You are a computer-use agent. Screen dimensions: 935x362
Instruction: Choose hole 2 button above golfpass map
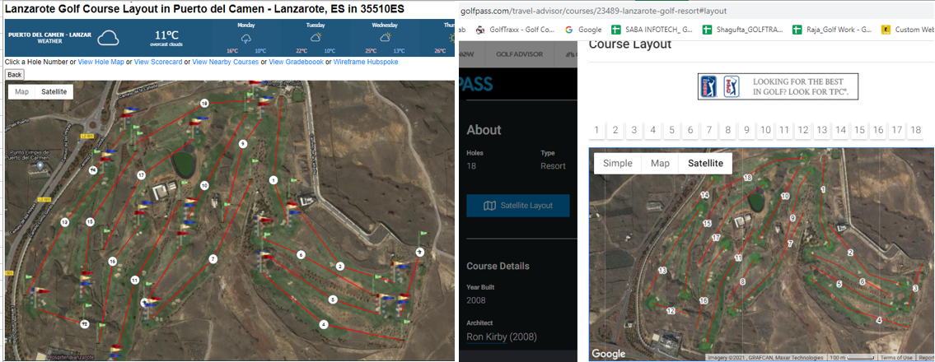click(615, 130)
